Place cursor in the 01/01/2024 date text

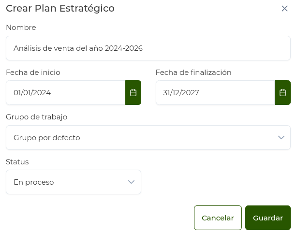tap(32, 93)
